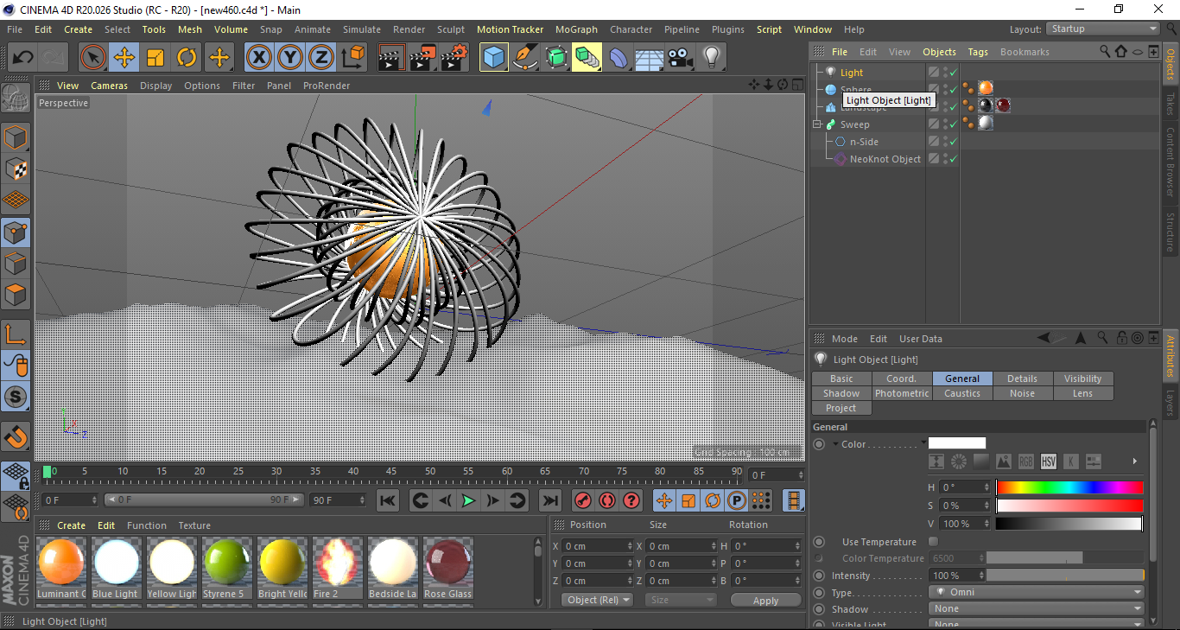Open the Bend deformer icon
This screenshot has height=630, width=1180.
pos(619,58)
